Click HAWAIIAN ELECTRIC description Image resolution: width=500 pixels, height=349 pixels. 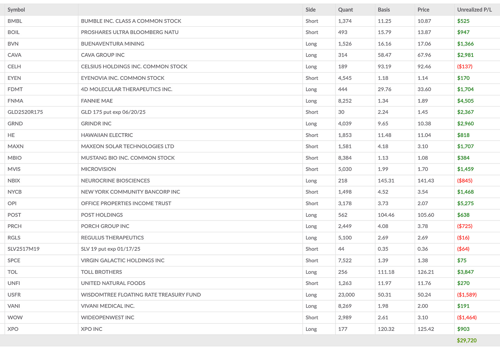coord(107,135)
